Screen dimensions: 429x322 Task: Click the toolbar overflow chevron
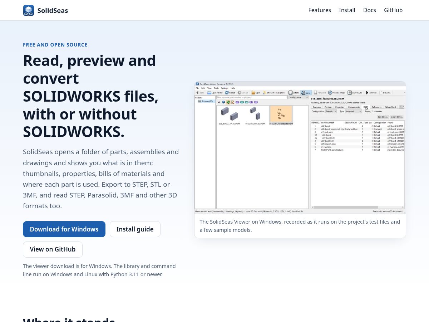(x=405, y=93)
